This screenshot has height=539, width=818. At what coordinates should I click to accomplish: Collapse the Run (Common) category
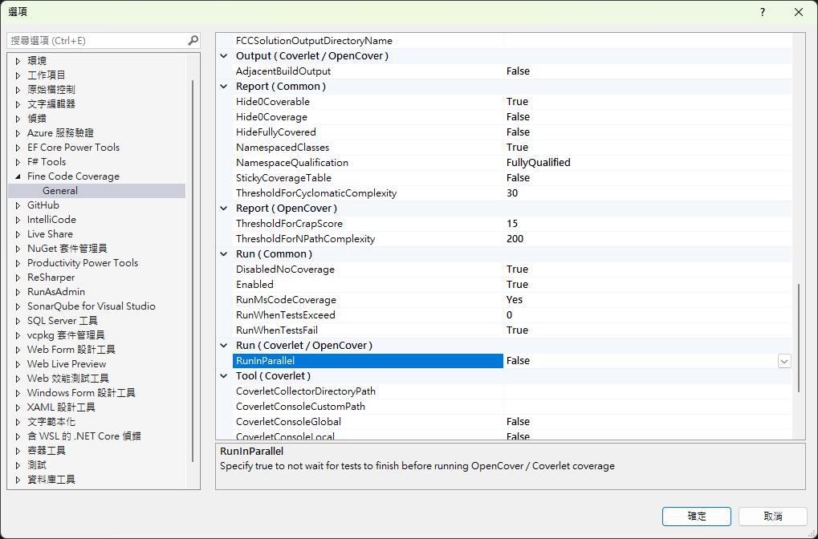pos(225,254)
